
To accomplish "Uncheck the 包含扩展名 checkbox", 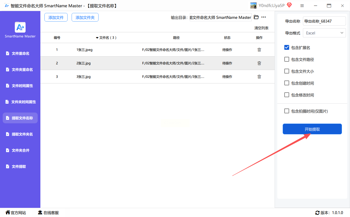I will click(287, 47).
